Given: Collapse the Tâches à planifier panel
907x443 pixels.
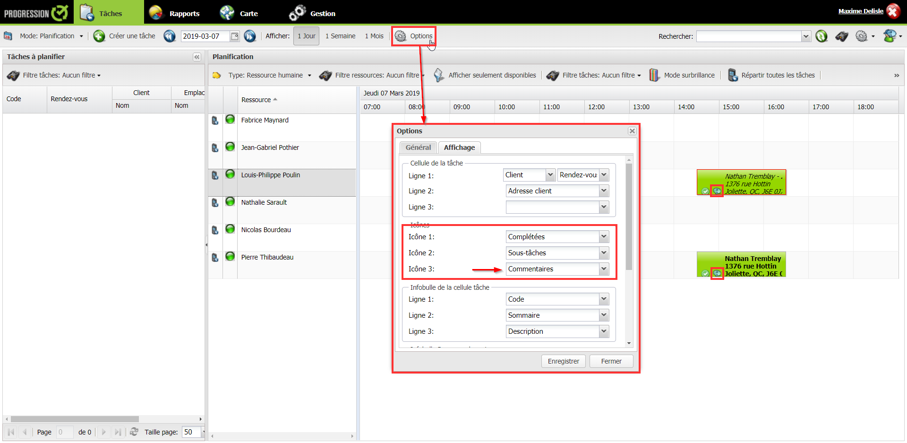Looking at the screenshot, I should coord(197,57).
